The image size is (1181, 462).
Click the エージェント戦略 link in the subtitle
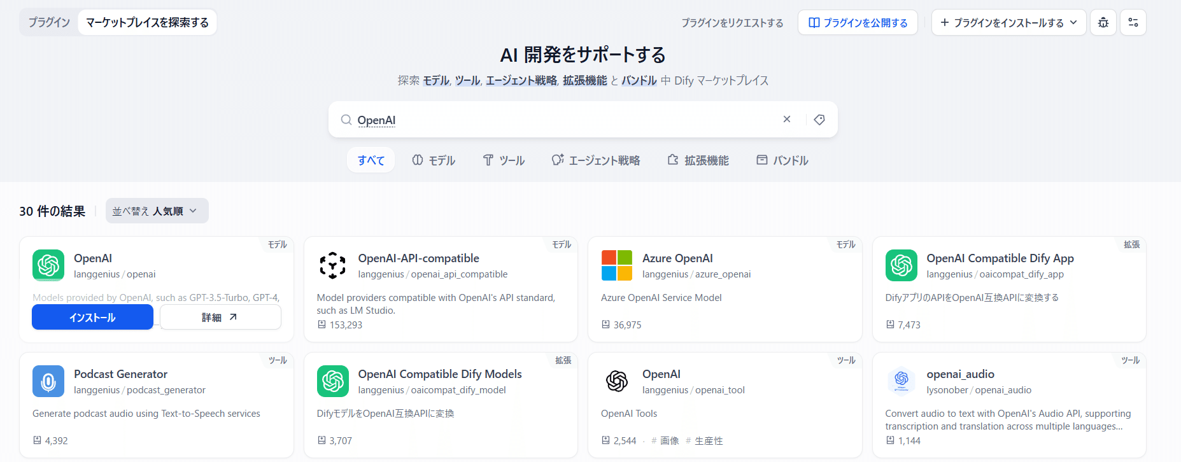point(521,81)
